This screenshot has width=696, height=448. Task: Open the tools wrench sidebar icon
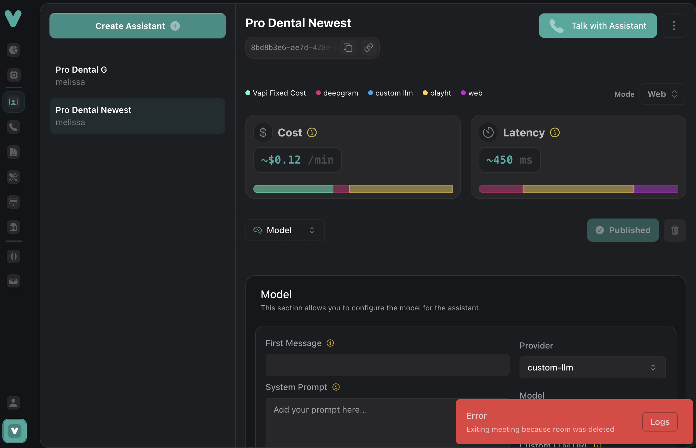pos(13,177)
